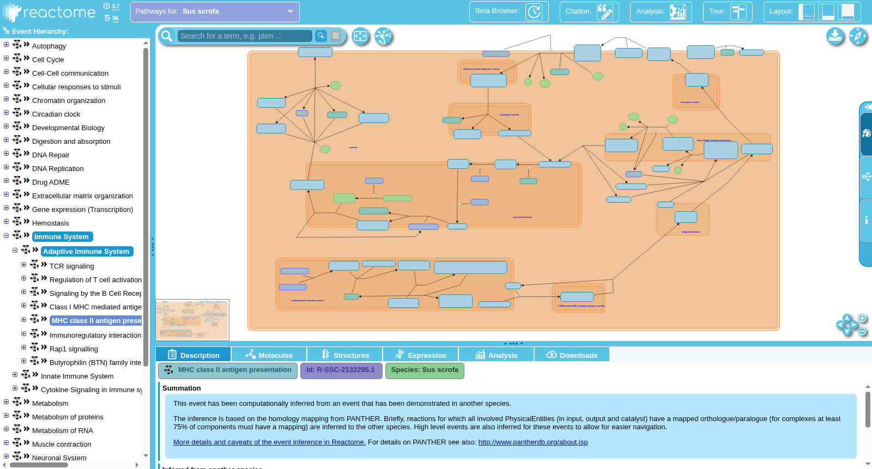Open the color profile palette tab

(x=866, y=133)
